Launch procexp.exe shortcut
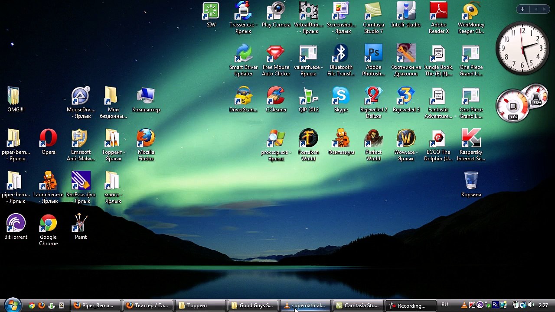Viewport: 555px width, 312px height. coord(276,145)
